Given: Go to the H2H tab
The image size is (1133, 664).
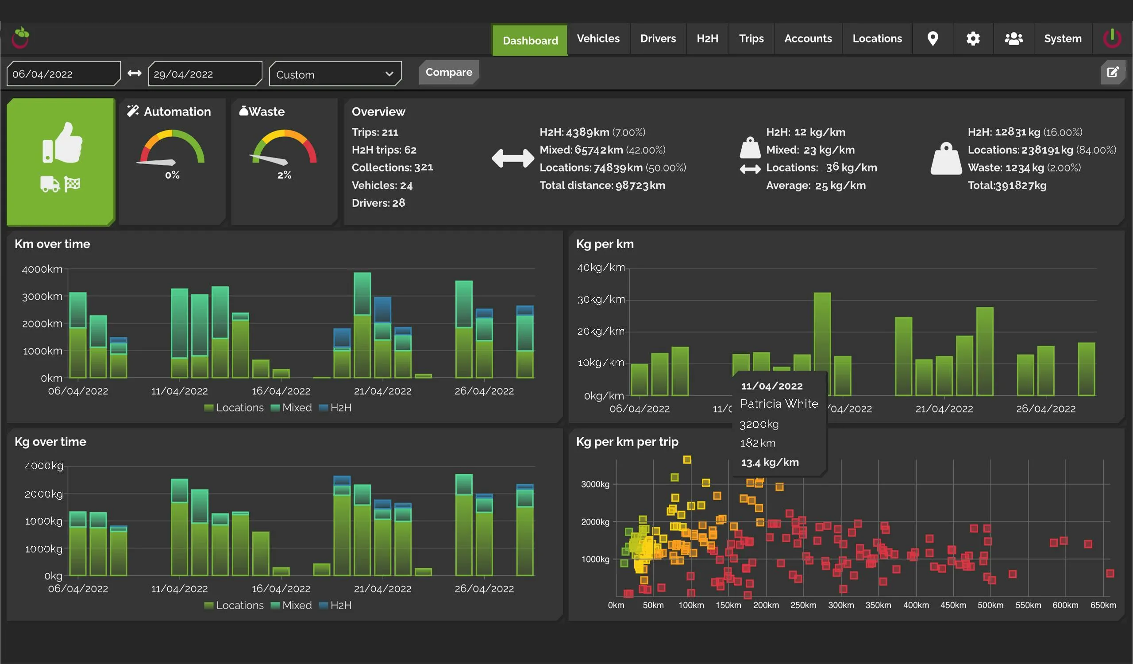Looking at the screenshot, I should 707,39.
